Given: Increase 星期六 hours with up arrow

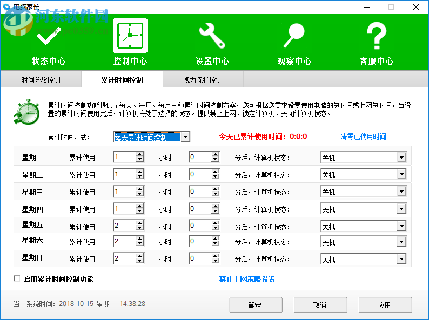Looking at the screenshot, I should [x=140, y=239].
